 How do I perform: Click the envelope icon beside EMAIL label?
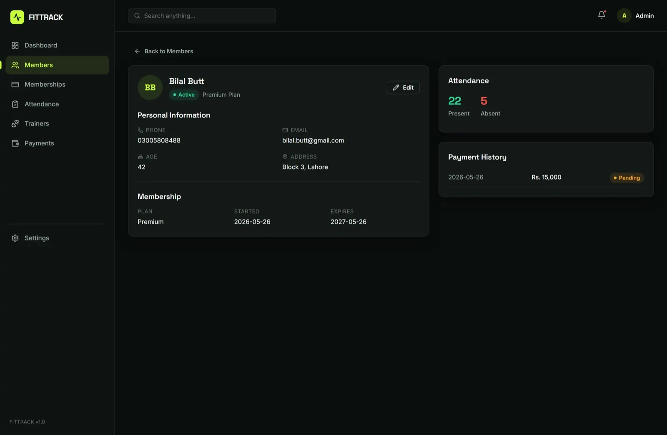[285, 130]
